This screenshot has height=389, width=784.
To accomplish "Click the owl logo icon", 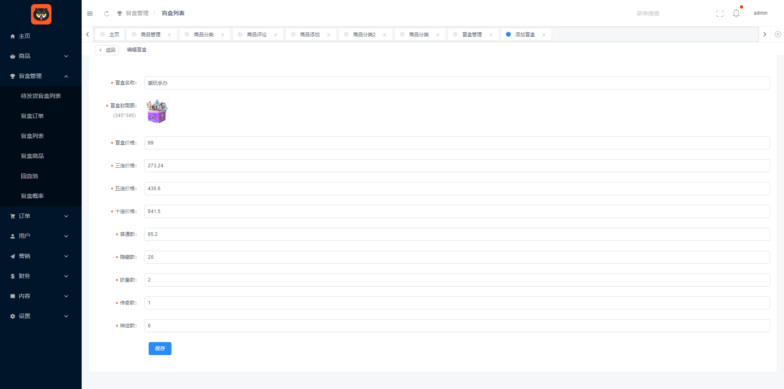I will pos(41,14).
